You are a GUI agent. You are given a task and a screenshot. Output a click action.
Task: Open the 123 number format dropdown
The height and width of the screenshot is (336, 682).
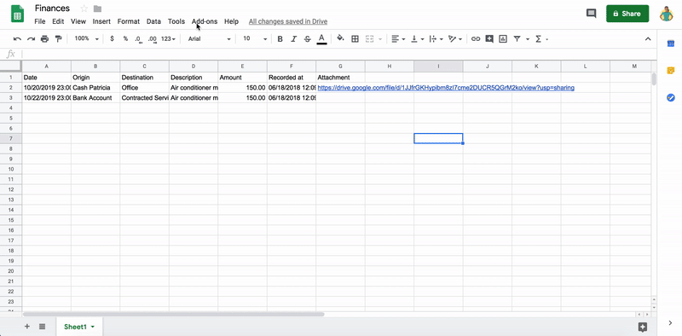point(168,38)
